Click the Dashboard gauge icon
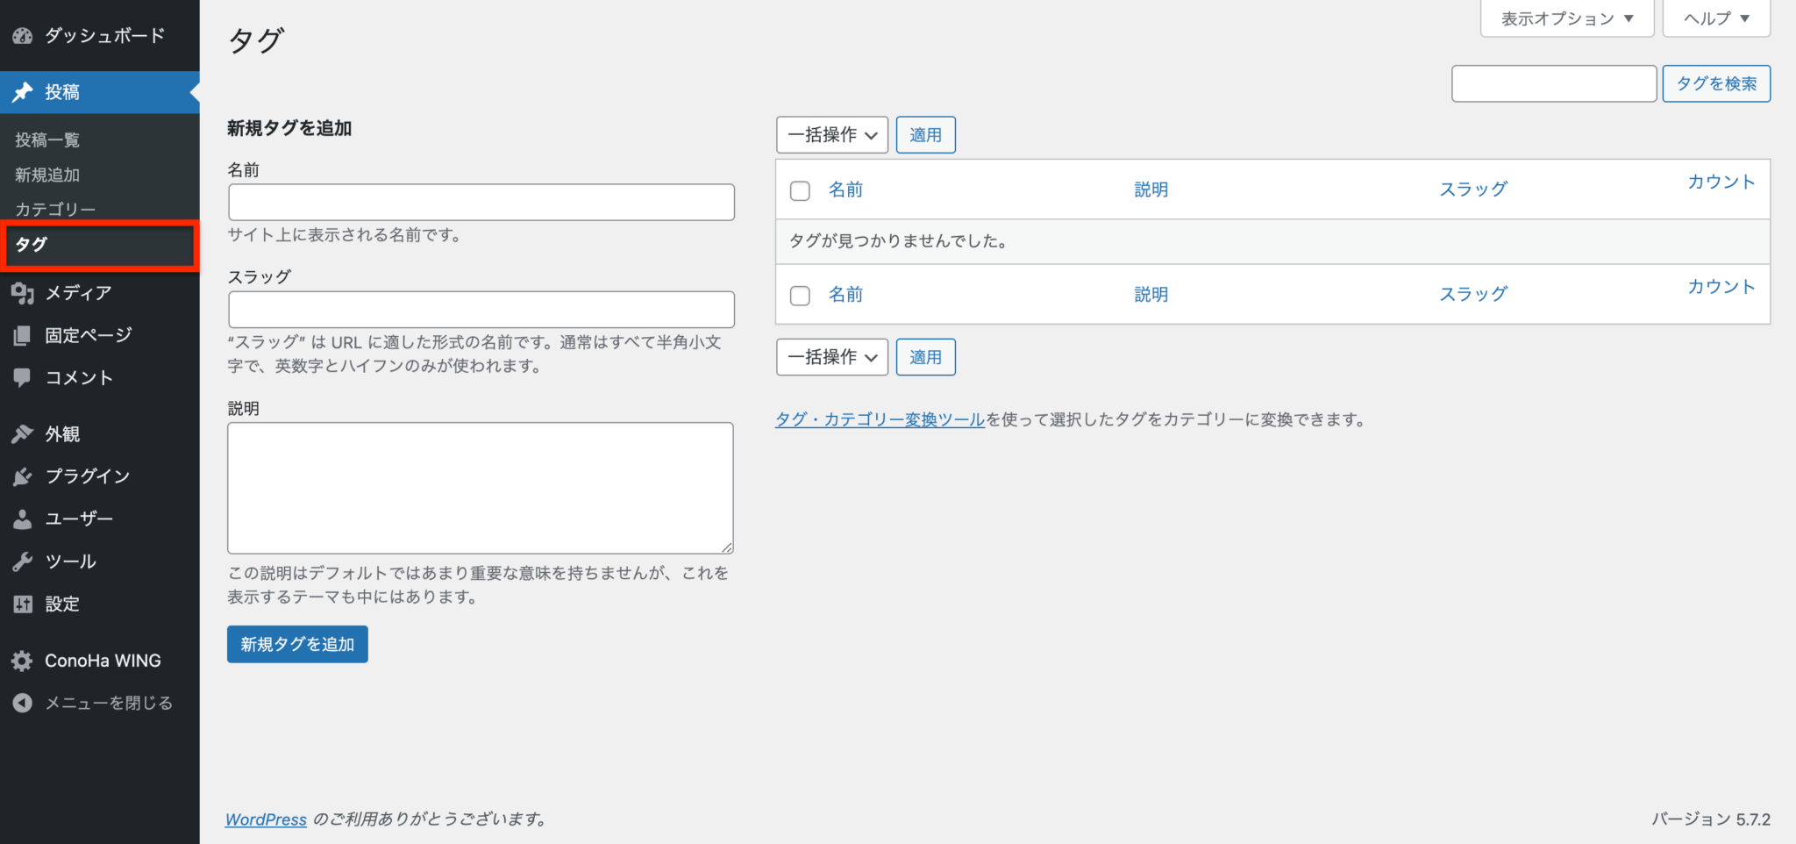This screenshot has width=1796, height=844. point(23,36)
